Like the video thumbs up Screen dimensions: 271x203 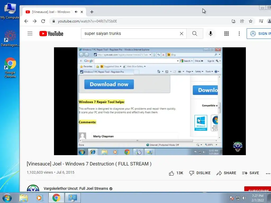pos(176,173)
